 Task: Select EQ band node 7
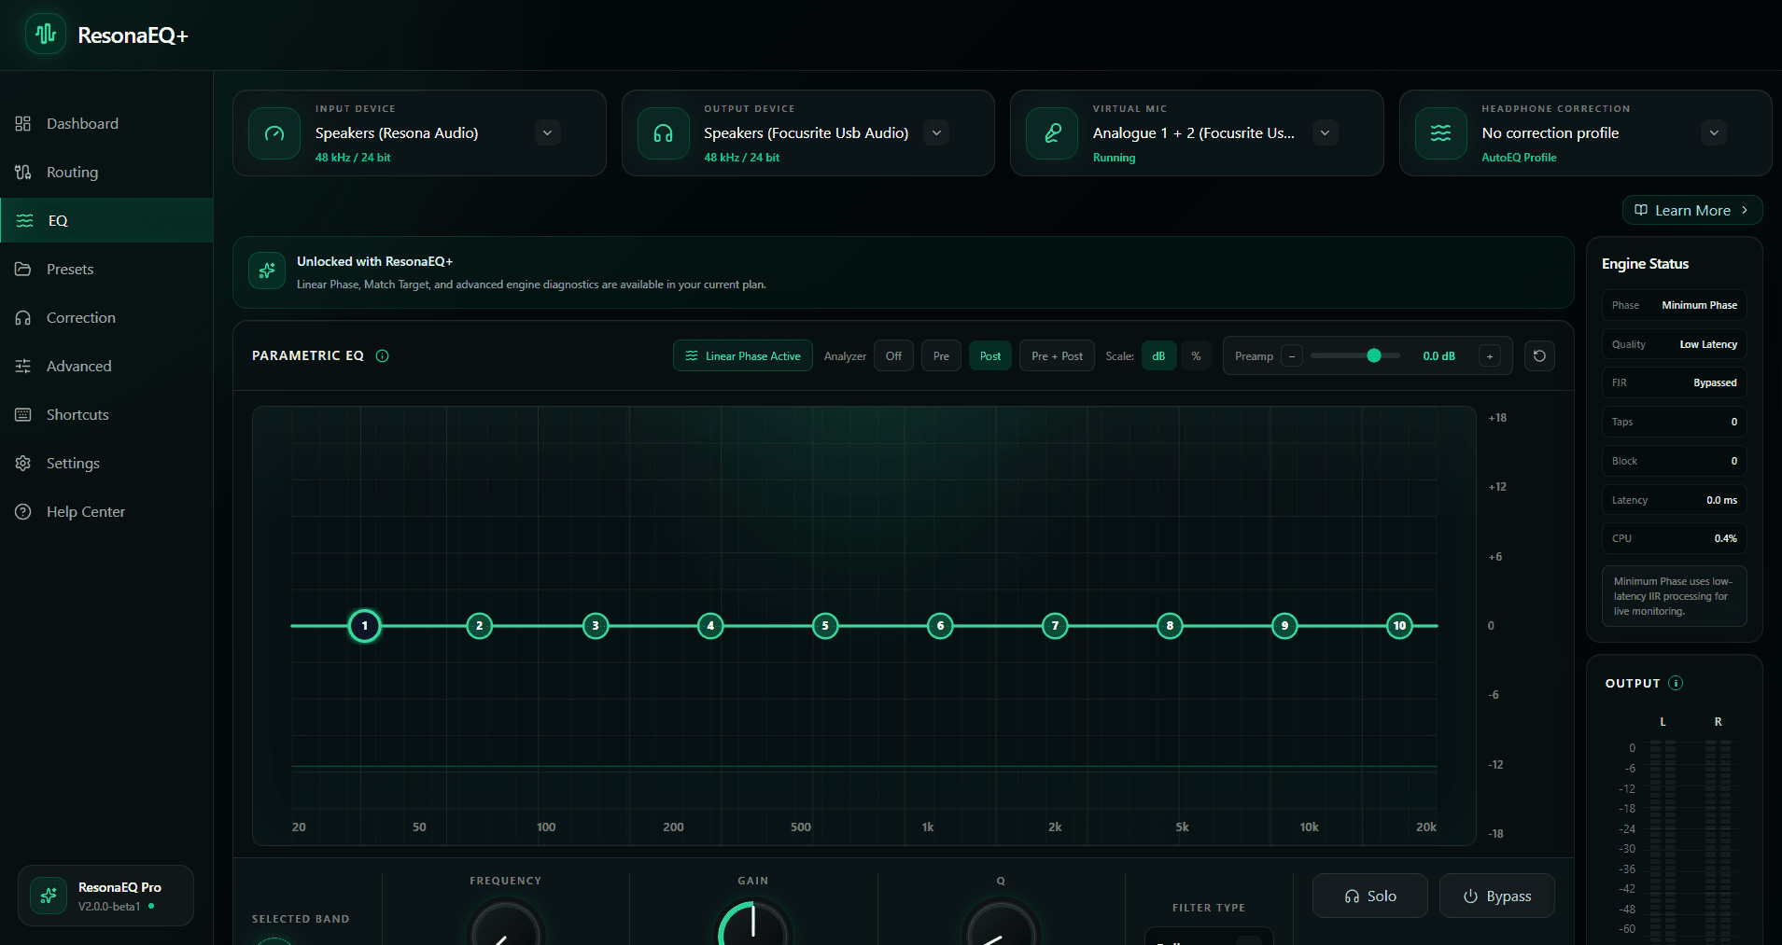pyautogui.click(x=1055, y=625)
